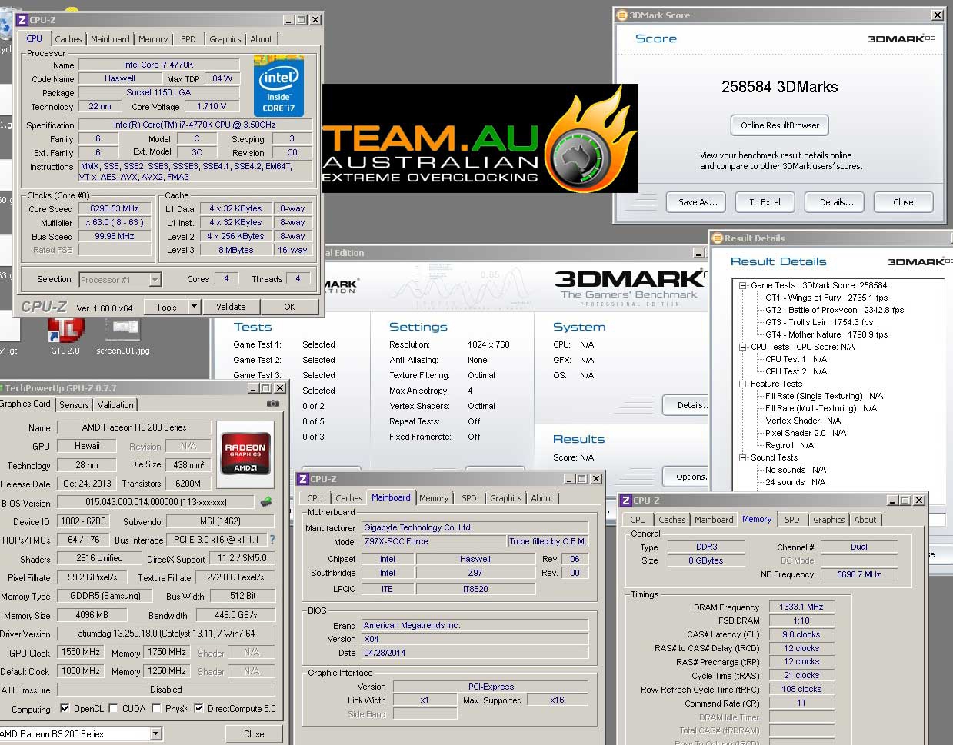This screenshot has width=953, height=745.
Task: Enable the PhysX checkbox in GPU-Z
Action: (x=156, y=709)
